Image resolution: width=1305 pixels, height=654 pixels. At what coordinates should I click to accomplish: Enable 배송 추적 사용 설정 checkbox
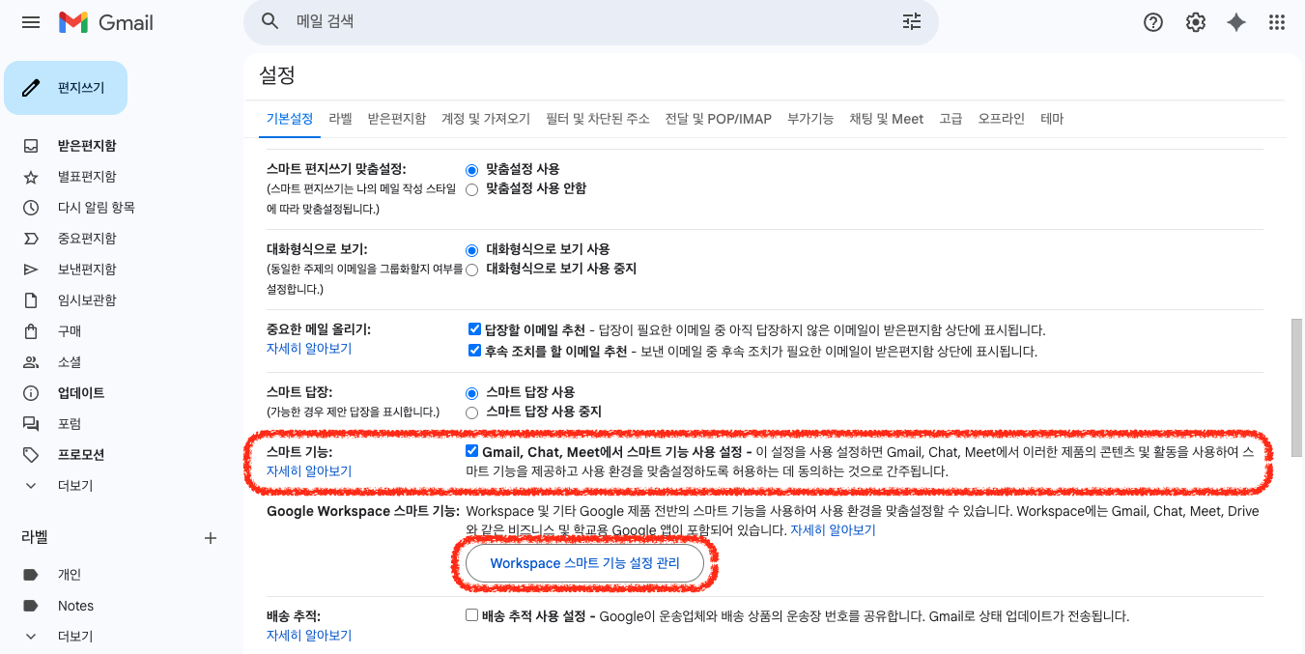pos(471,615)
